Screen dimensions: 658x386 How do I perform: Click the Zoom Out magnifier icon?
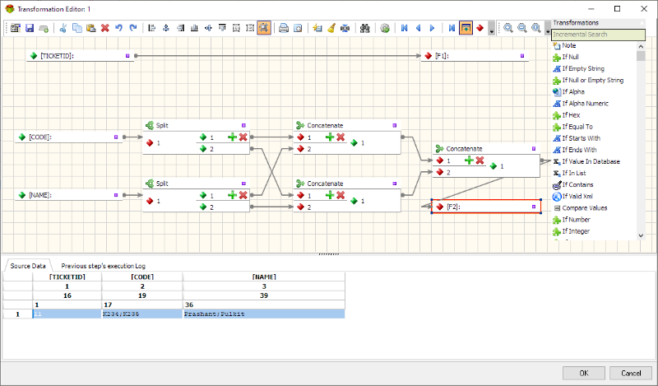pyautogui.click(x=522, y=28)
